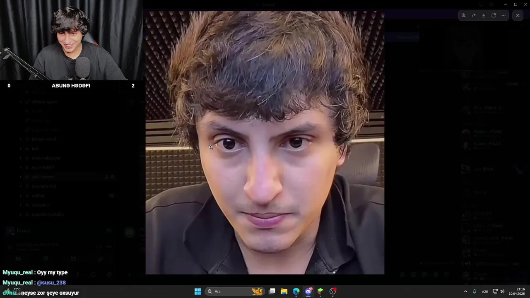Click chat message 'Oyy my type'
This screenshot has height=298, width=530.
(52, 272)
